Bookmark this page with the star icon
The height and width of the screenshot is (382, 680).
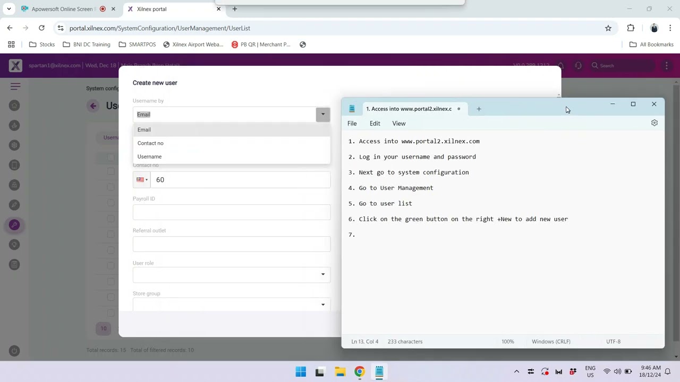click(x=608, y=28)
